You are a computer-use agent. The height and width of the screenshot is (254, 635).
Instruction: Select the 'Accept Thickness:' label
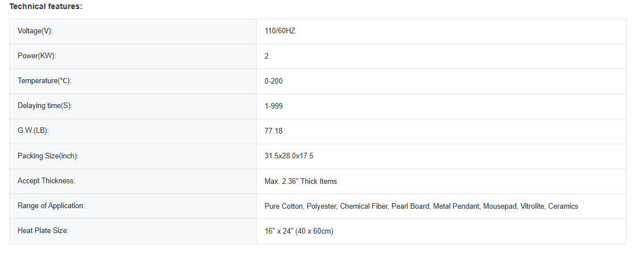point(46,181)
